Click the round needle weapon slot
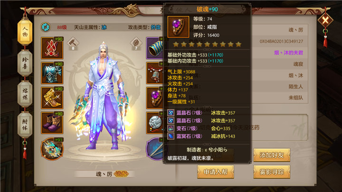The image size is (342, 192). [x=155, y=149]
